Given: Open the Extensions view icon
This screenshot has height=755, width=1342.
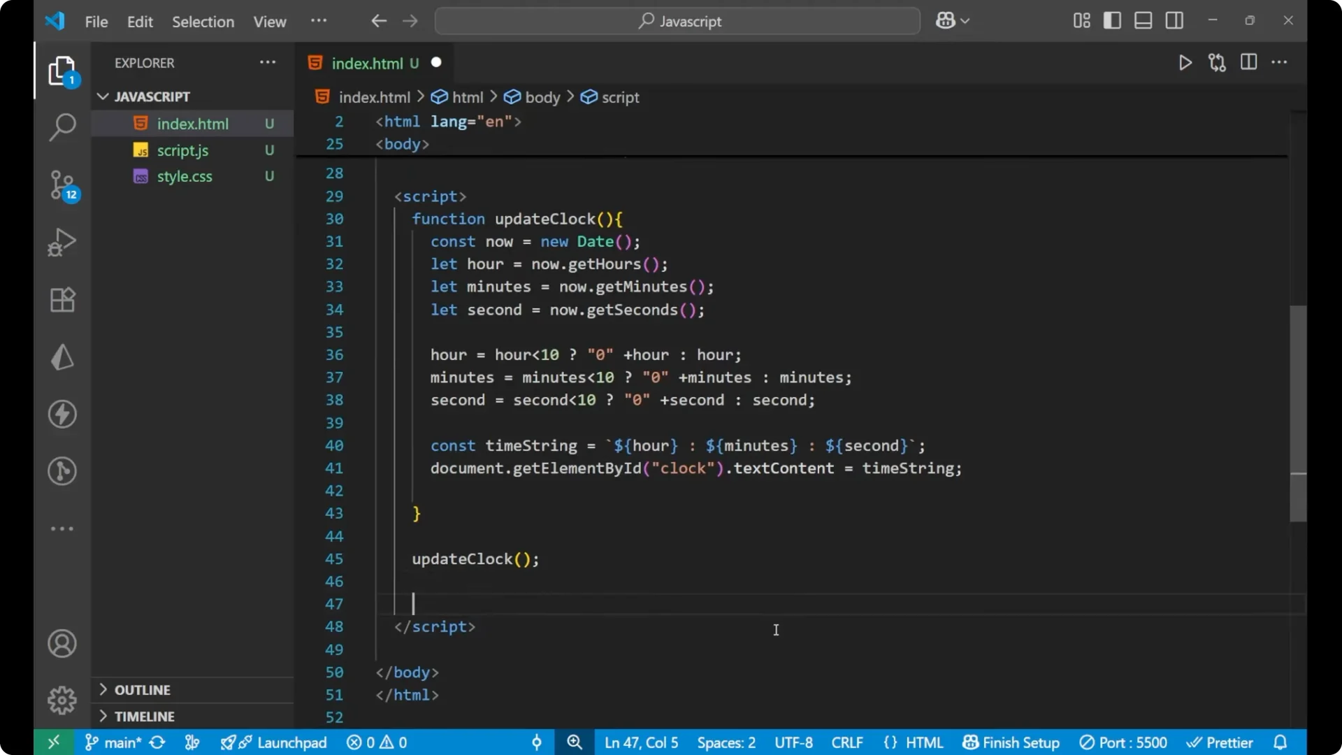Looking at the screenshot, I should 62,299.
